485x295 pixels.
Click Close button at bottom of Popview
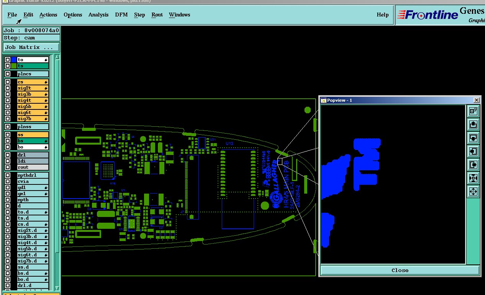pos(400,270)
